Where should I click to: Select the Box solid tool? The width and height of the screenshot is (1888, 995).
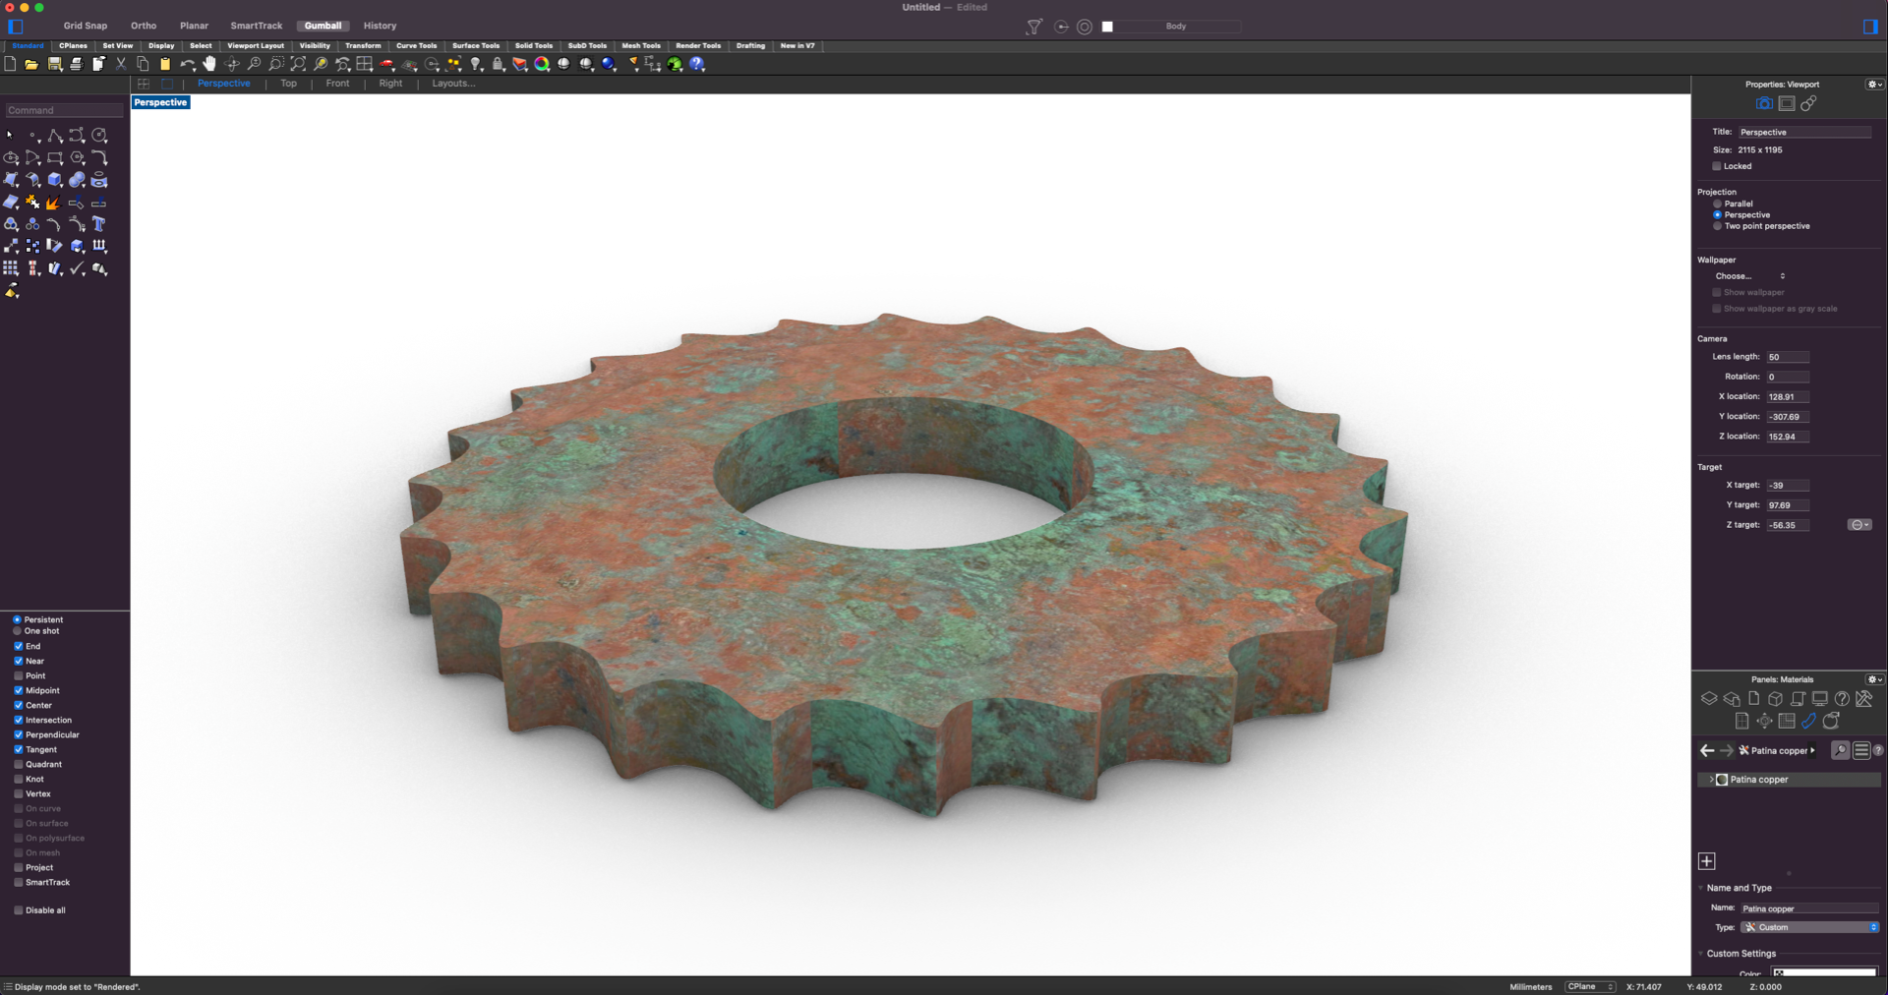click(x=55, y=180)
